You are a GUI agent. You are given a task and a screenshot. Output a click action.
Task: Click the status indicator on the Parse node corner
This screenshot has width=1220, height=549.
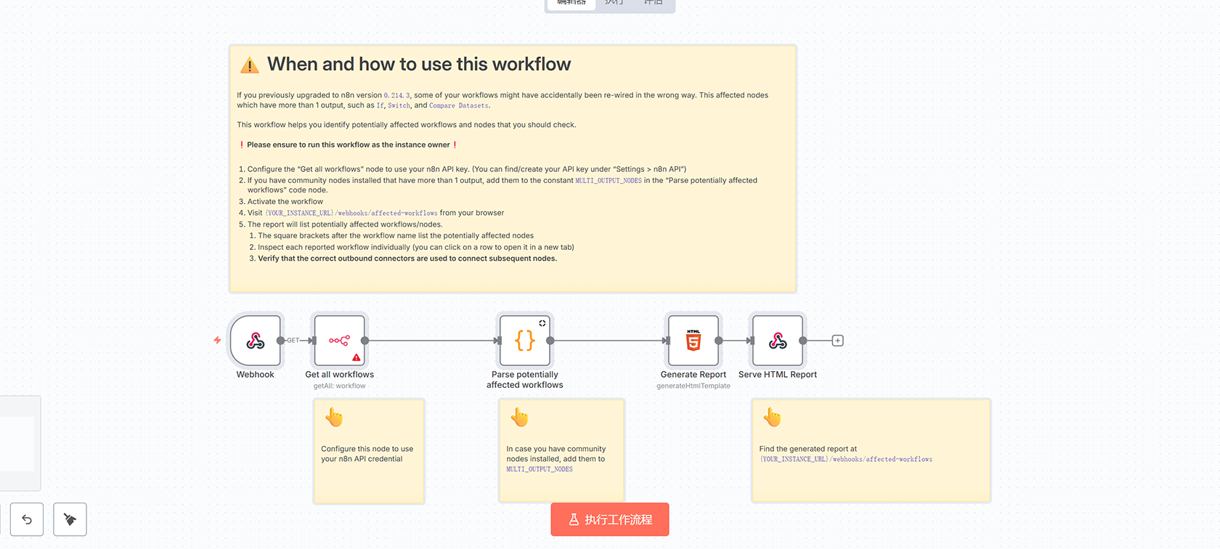(542, 323)
